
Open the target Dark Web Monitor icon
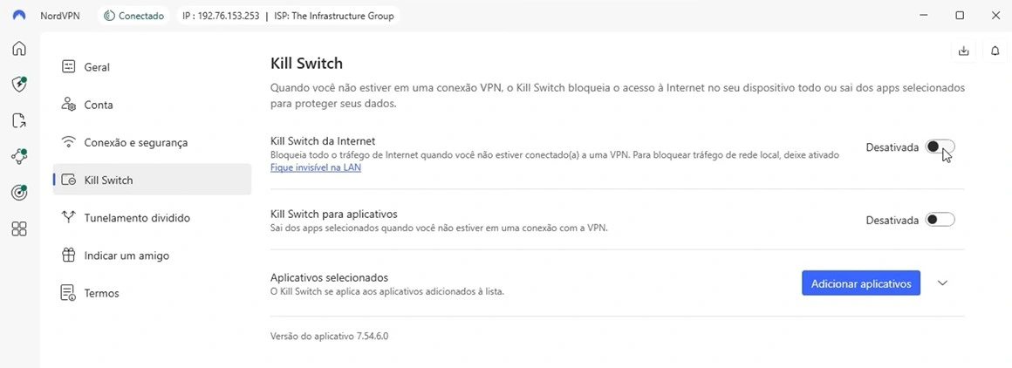(19, 192)
